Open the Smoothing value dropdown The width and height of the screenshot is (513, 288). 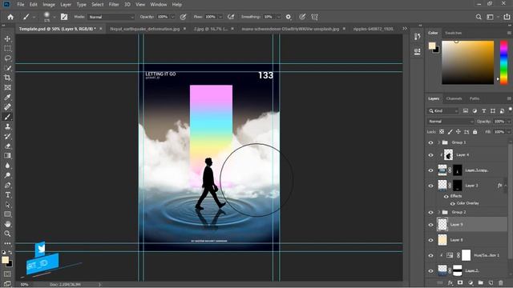(x=279, y=17)
